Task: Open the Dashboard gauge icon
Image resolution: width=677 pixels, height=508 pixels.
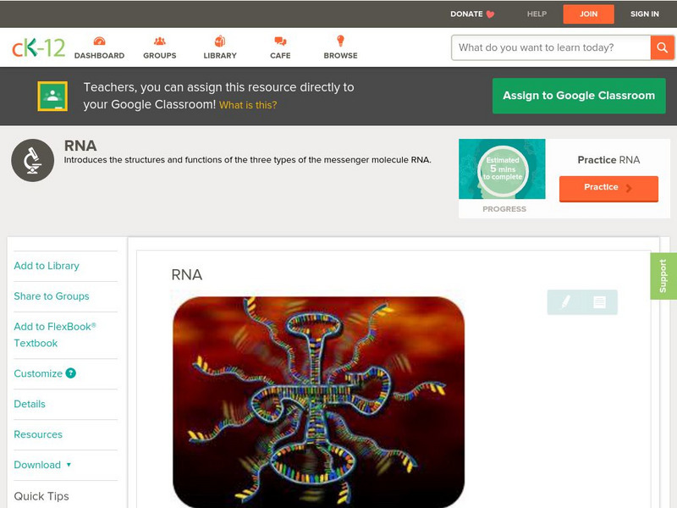Action: pos(99,41)
